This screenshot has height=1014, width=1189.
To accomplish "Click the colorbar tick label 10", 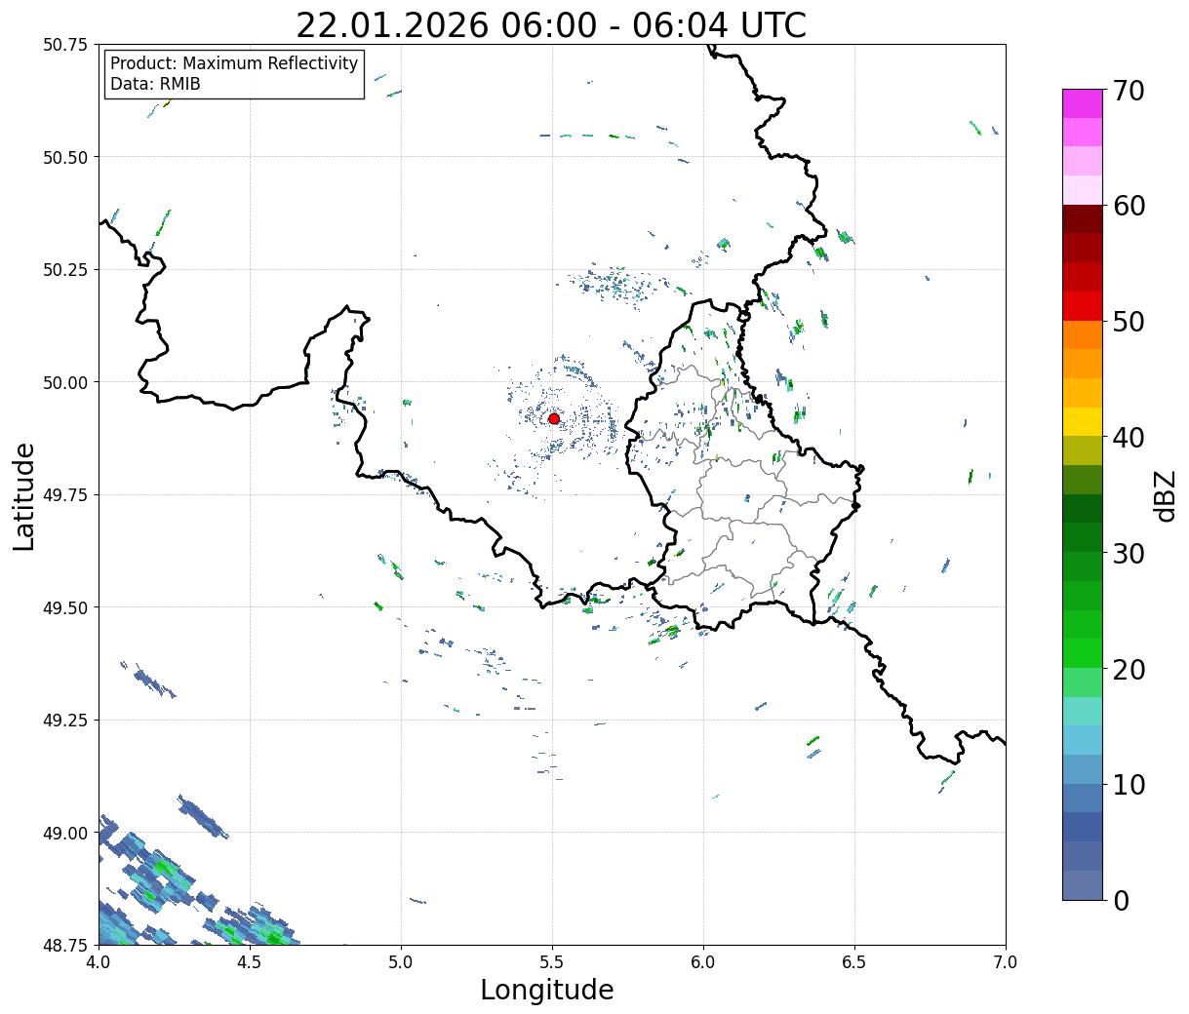I will pyautogui.click(x=1129, y=785).
